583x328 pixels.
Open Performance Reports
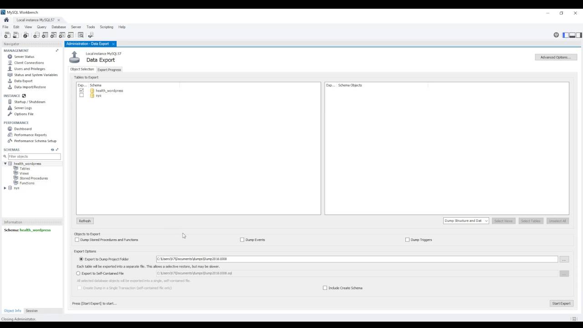(x=30, y=135)
